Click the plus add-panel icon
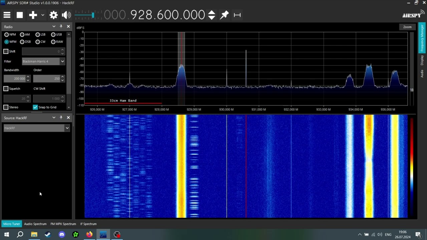The image size is (427, 240). coord(33,15)
